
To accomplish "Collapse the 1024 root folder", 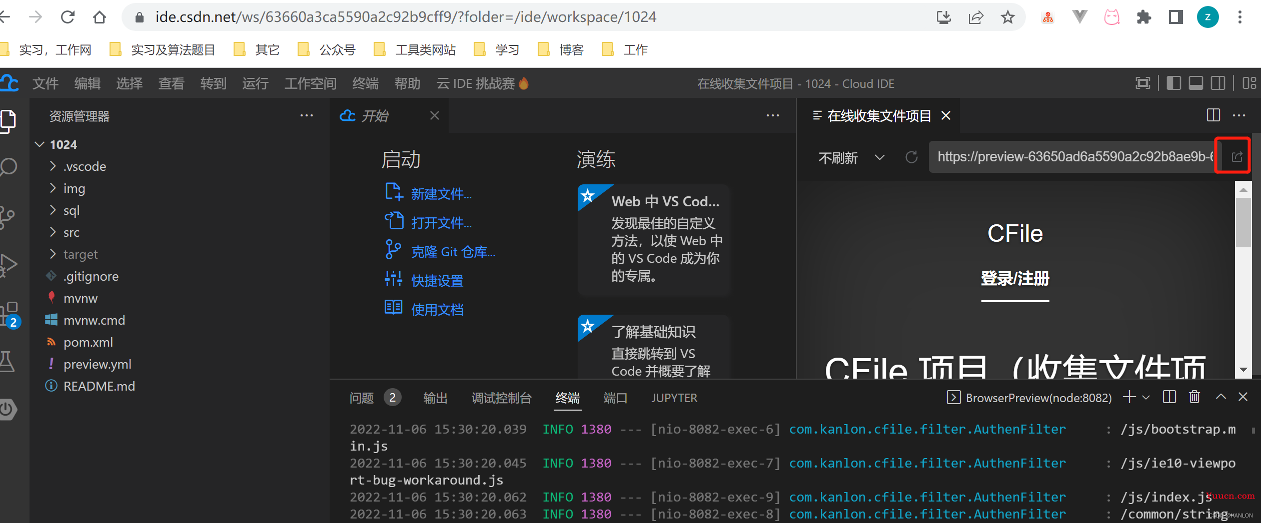I will (x=40, y=144).
